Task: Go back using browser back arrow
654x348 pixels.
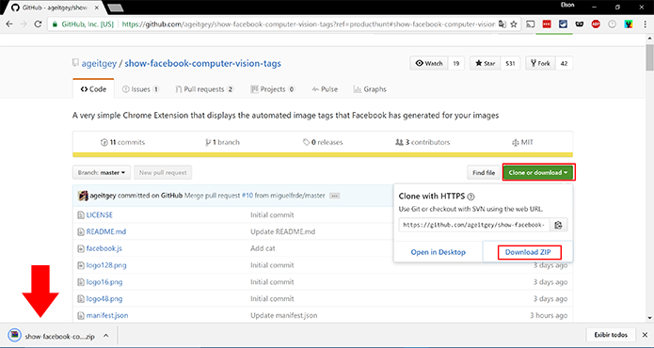Action: [9, 24]
